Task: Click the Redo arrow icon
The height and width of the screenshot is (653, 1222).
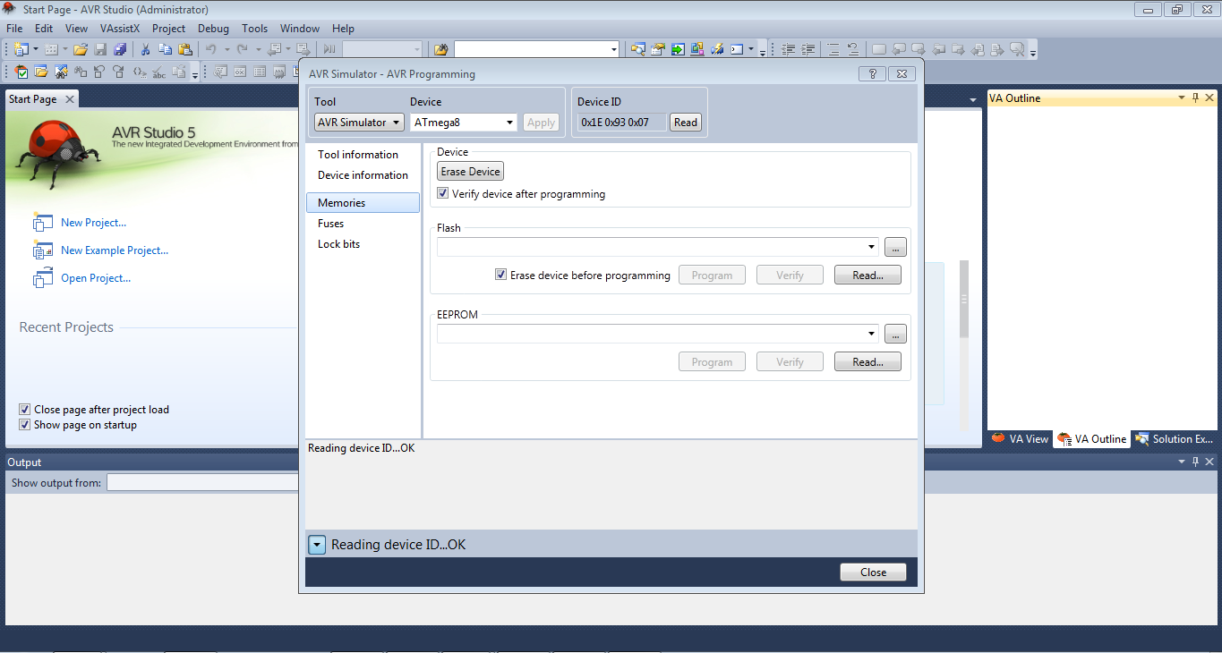Action: (242, 49)
